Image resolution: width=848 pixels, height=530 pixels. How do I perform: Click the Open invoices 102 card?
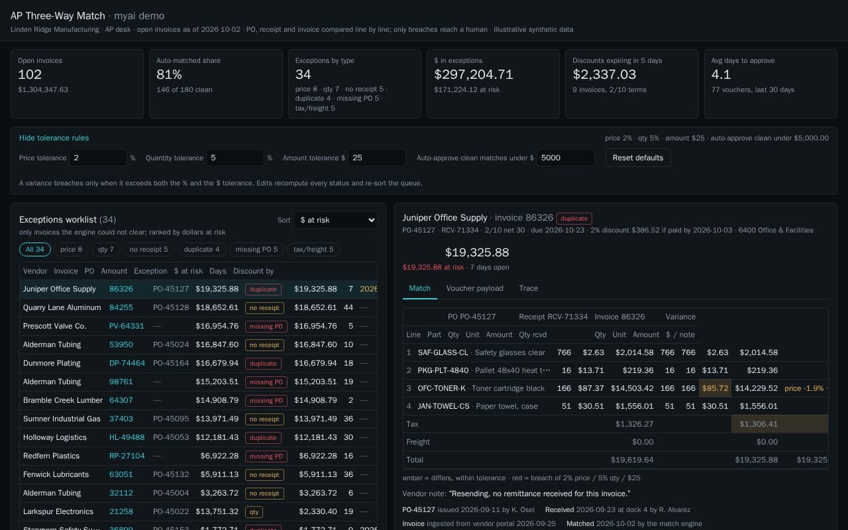coord(77,83)
